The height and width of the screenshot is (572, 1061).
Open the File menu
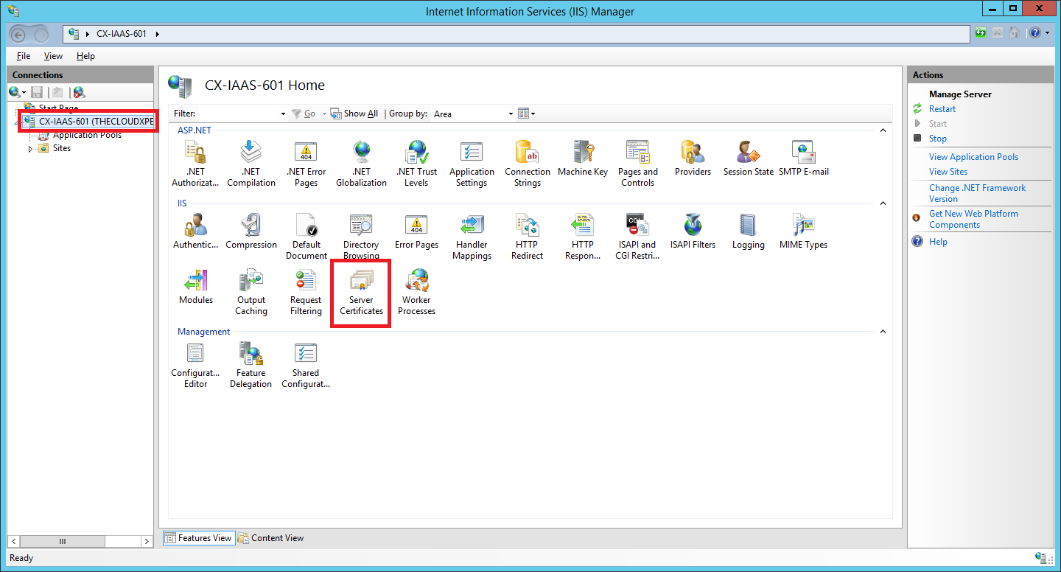coord(24,56)
